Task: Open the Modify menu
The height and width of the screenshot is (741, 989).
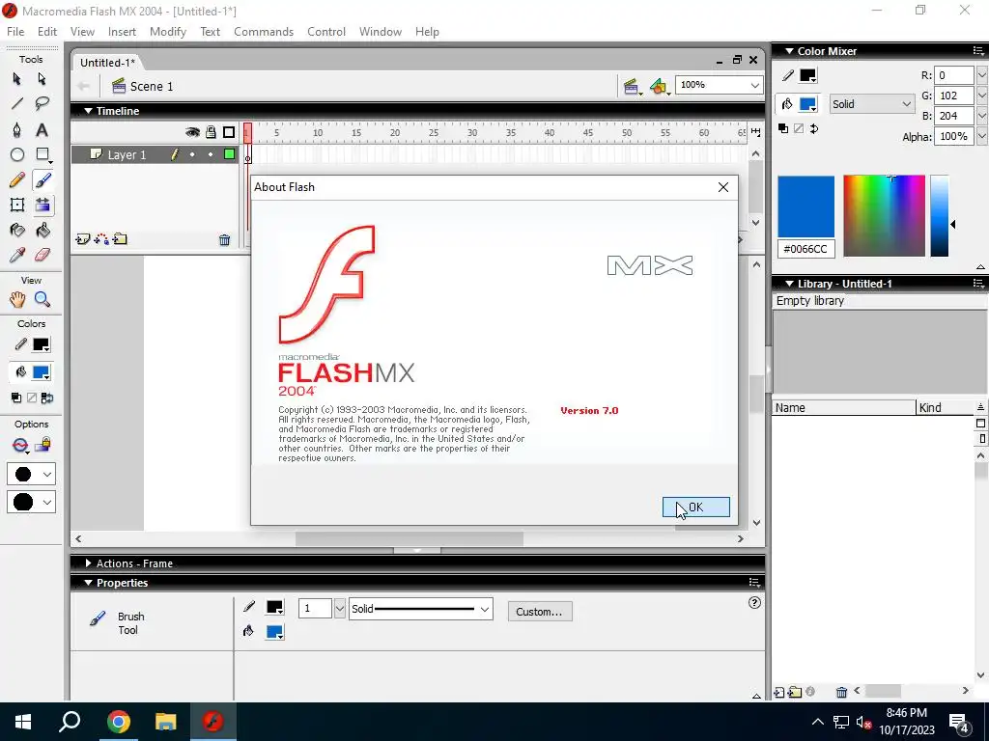Action: pos(168,32)
